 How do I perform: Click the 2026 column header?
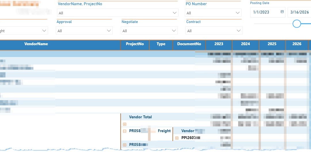(297, 44)
